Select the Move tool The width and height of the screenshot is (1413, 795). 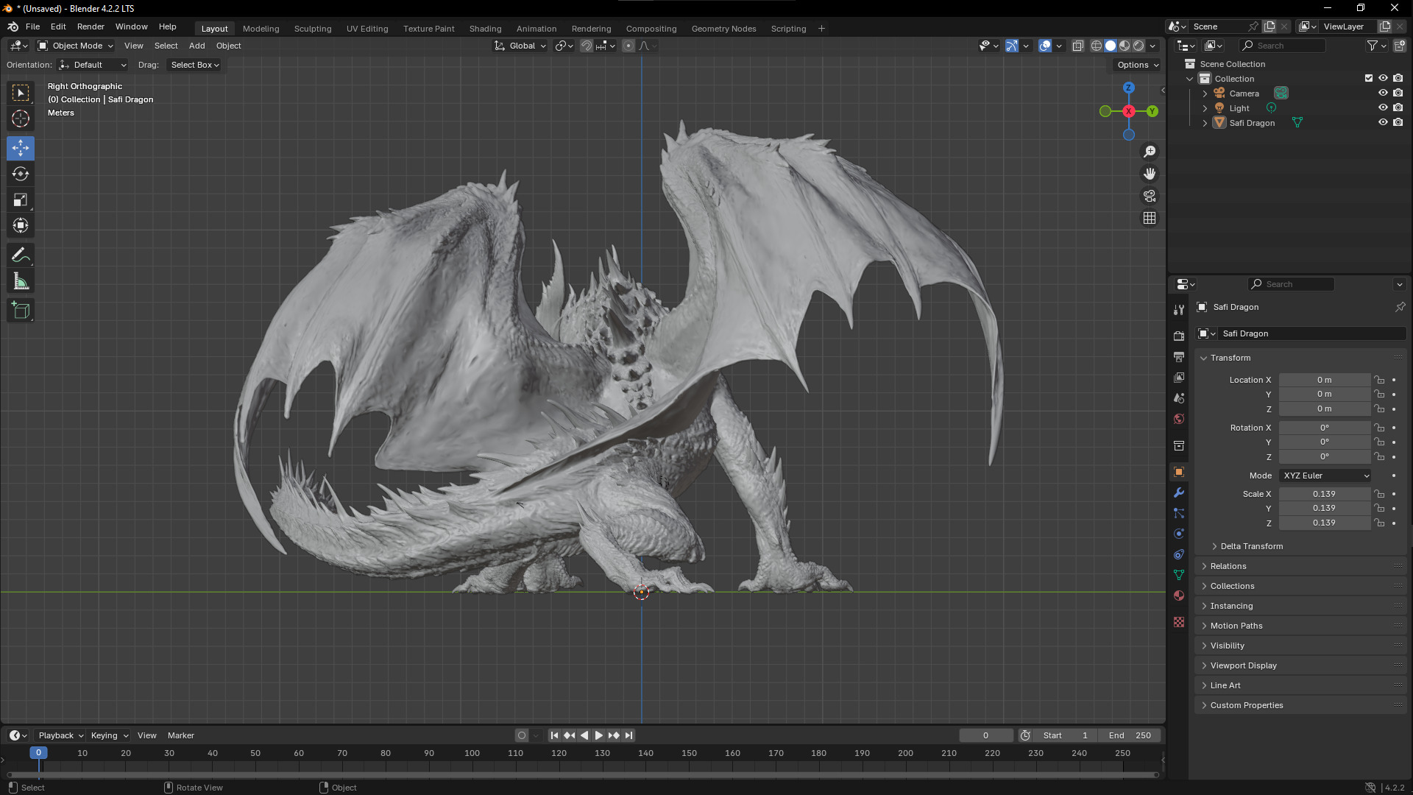pos(21,148)
